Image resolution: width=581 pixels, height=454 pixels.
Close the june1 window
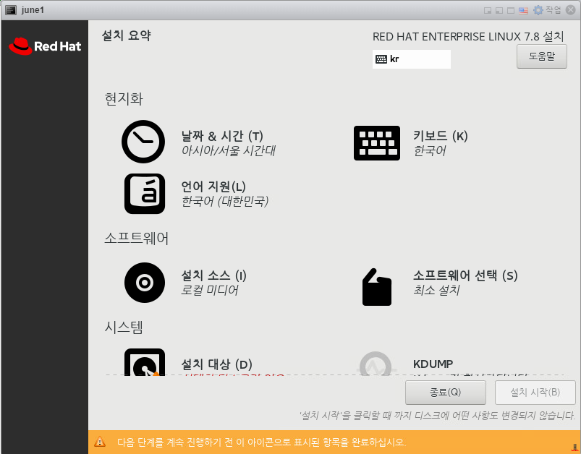(571, 10)
